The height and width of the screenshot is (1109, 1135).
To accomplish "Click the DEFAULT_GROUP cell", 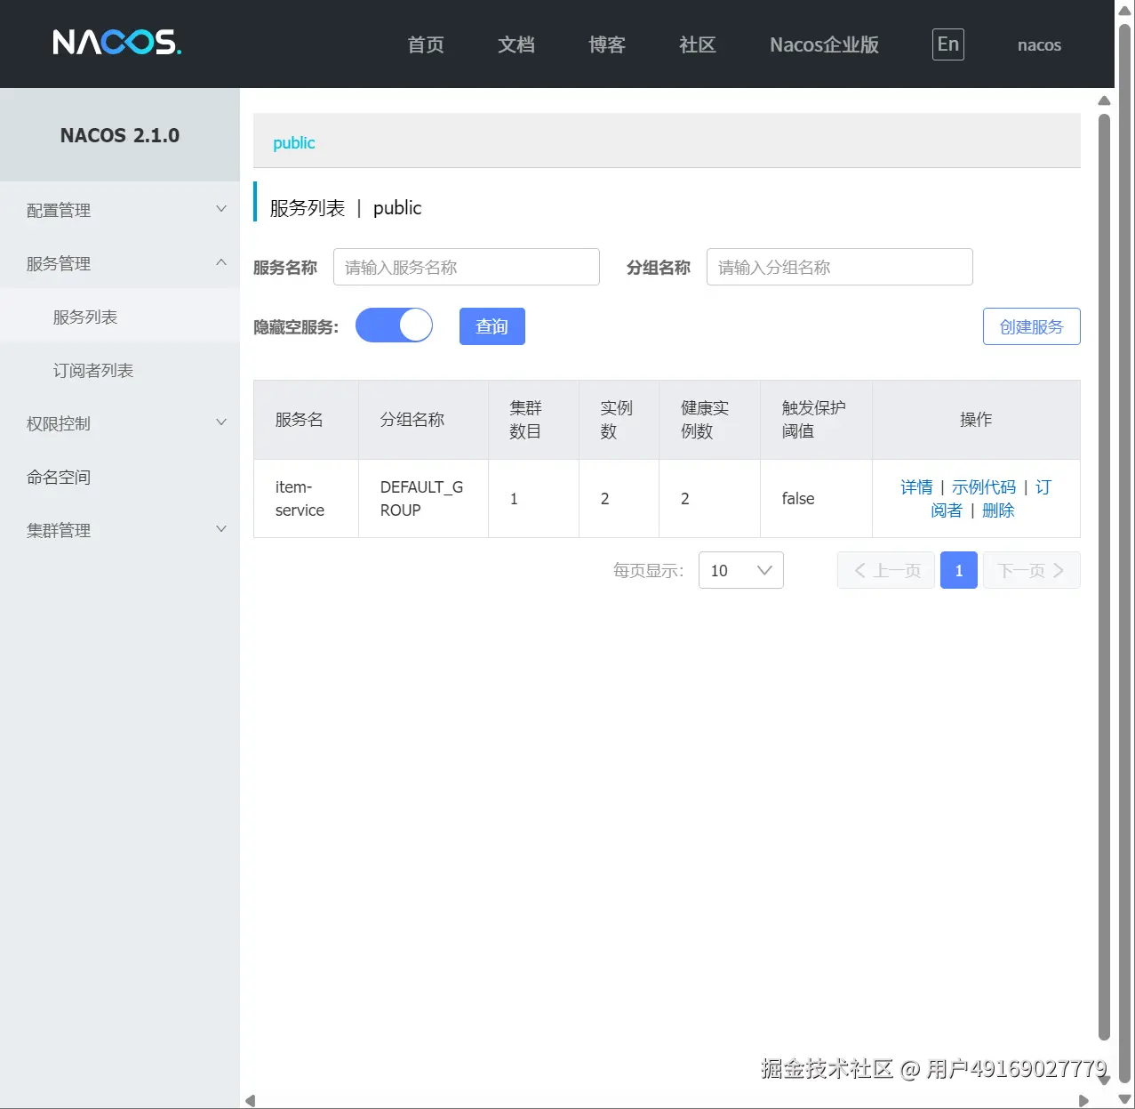I will coord(421,498).
